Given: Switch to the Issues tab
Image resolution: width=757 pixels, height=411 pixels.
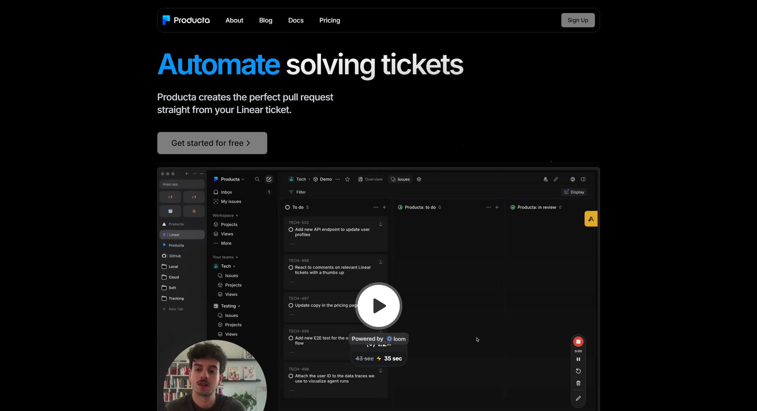Looking at the screenshot, I should (x=400, y=179).
